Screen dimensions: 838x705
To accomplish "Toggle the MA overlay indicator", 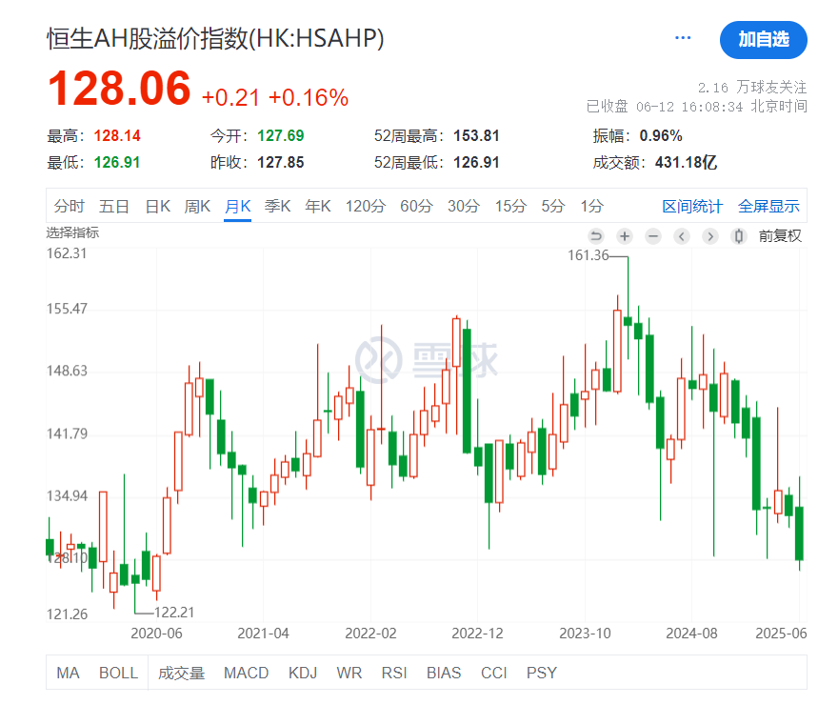I will pyautogui.click(x=68, y=673).
